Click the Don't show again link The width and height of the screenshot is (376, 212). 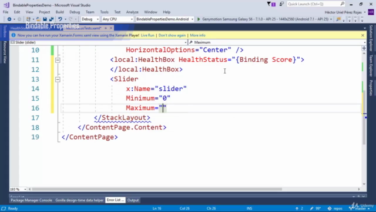(x=172, y=35)
